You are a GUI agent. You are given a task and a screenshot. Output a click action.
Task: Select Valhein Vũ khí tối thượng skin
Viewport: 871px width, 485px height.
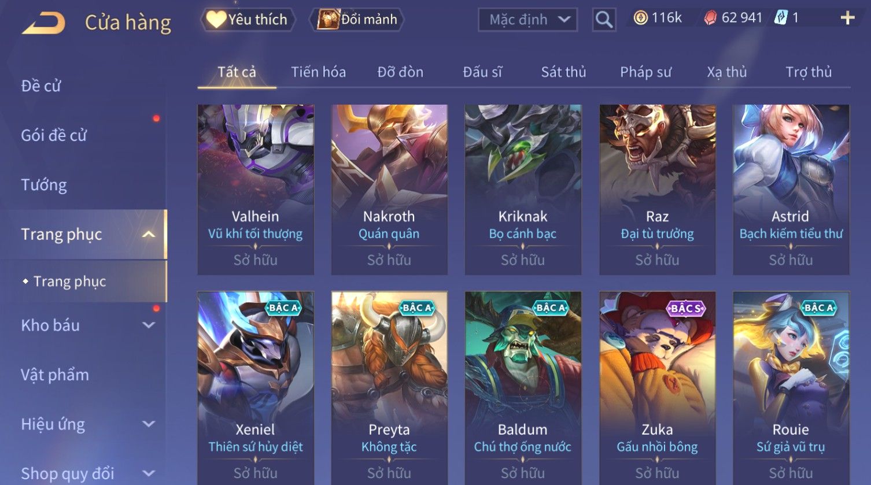[255, 190]
